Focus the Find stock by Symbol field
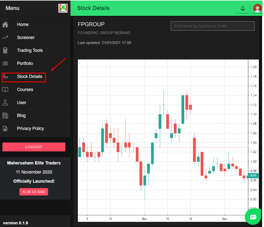The image size is (264, 227). pyautogui.click(x=212, y=26)
